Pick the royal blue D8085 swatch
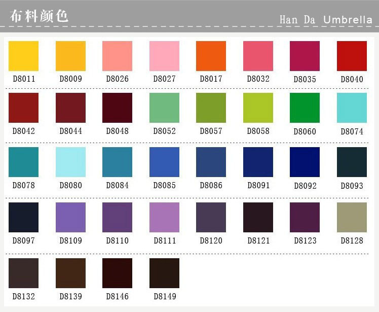 pos(164,162)
